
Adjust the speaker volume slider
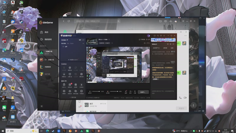coord(114,91)
